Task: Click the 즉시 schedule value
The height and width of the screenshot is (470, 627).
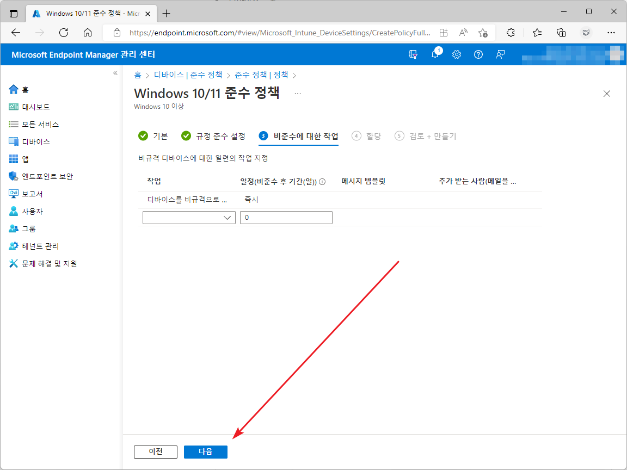Action: [x=251, y=200]
